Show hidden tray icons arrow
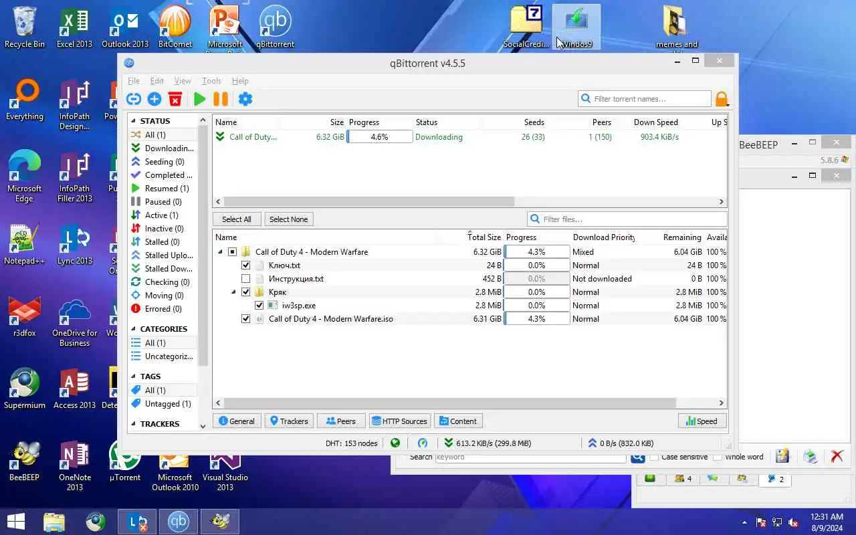Screen dimensions: 856x535 point(744,522)
